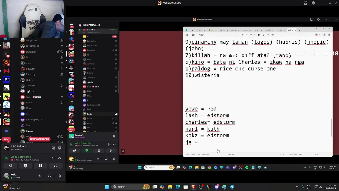The width and height of the screenshot is (339, 191).
Task: Click LIVE badge in streamed channel list
Action: coord(114,36)
